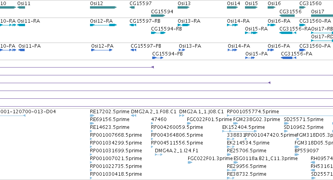The height and width of the screenshot is (180, 333).
Task: Open details for gene Osi14
Action: coord(232,7)
